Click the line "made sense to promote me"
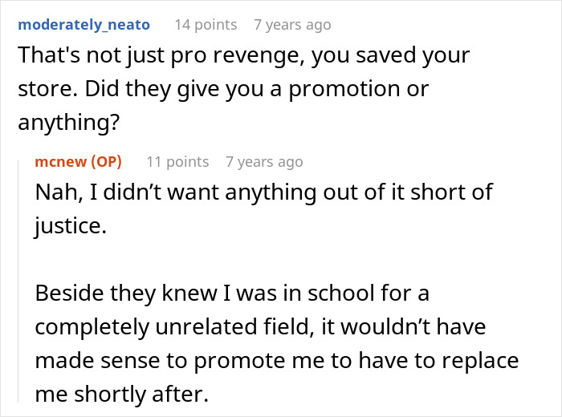Viewport: 562px width, 417px height. pos(277,360)
